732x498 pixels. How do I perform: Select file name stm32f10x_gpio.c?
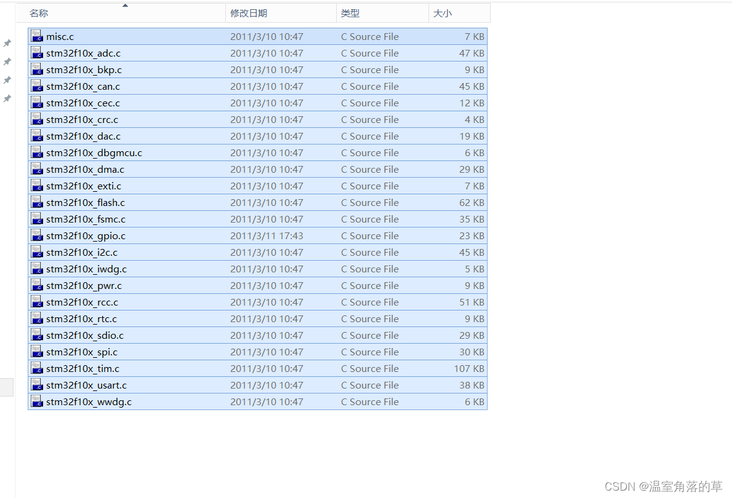click(86, 236)
